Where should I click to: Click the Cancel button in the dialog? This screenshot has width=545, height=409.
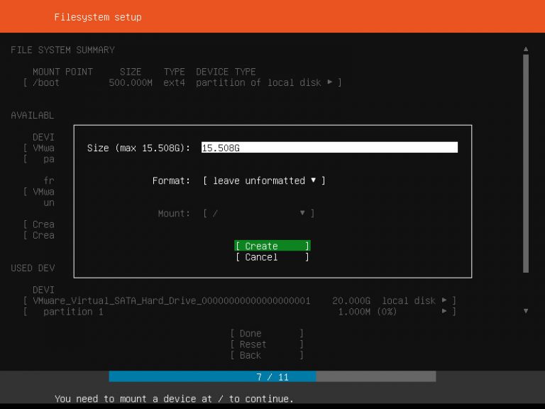272,257
